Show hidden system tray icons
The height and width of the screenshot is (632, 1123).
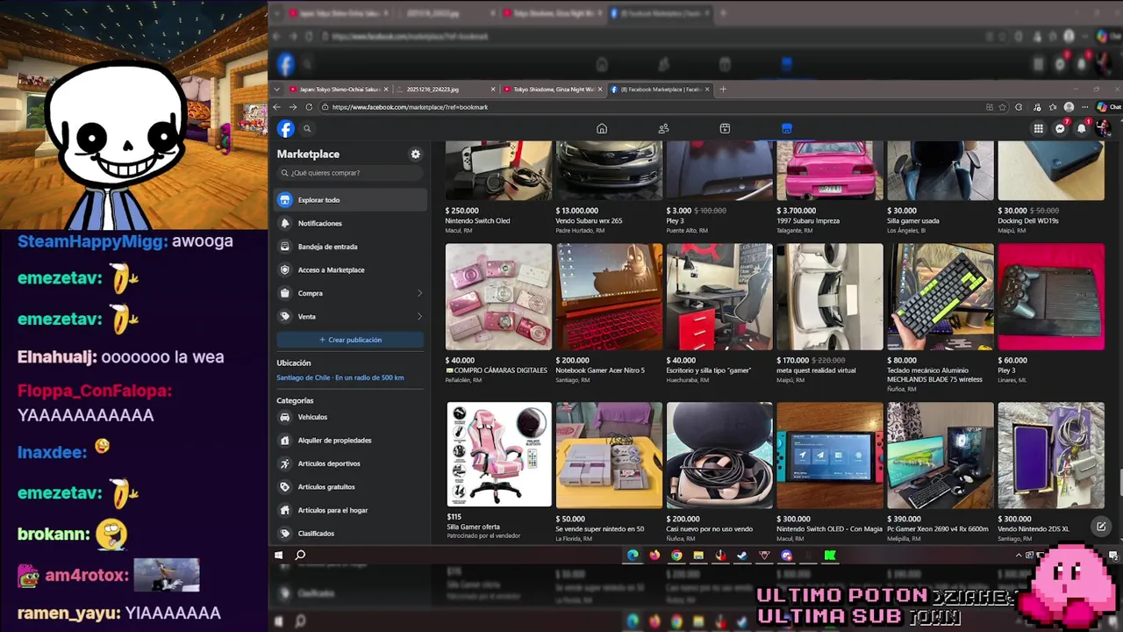[x=1019, y=555]
